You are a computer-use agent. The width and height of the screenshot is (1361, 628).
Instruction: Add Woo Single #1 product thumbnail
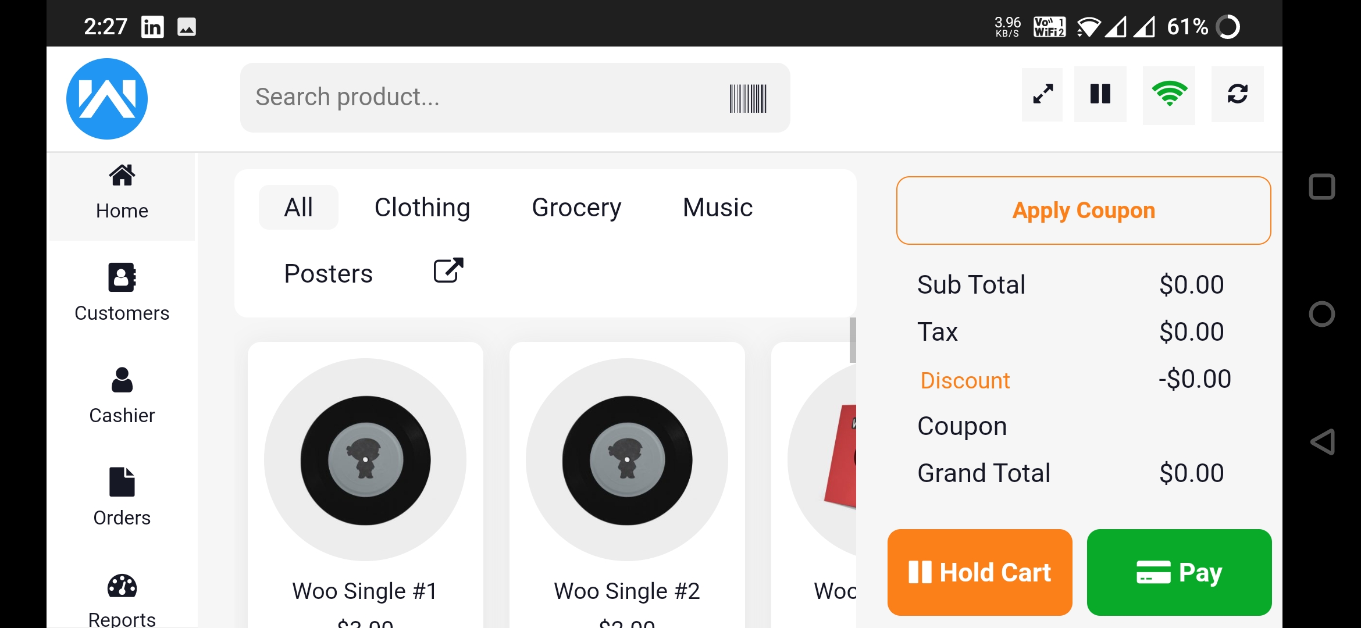(x=365, y=459)
